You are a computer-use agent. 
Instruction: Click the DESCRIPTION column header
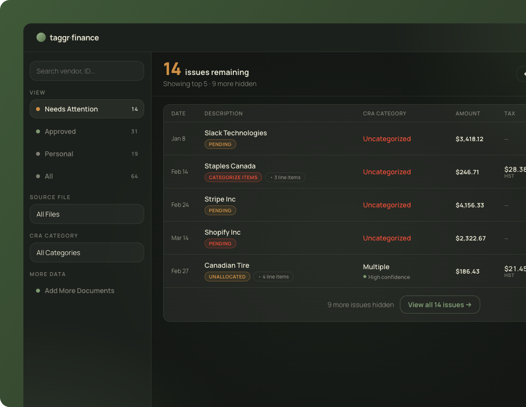[x=224, y=113]
